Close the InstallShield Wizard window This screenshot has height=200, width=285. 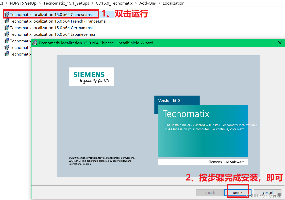280,43
